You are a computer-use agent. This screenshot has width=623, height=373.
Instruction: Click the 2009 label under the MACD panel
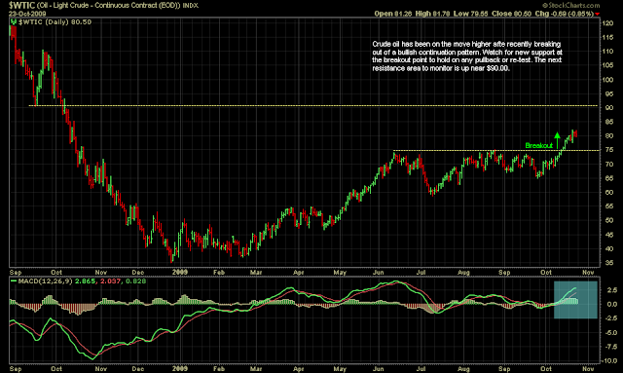pyautogui.click(x=180, y=369)
